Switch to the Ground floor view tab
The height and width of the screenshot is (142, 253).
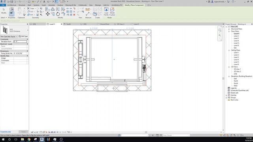pos(105,24)
